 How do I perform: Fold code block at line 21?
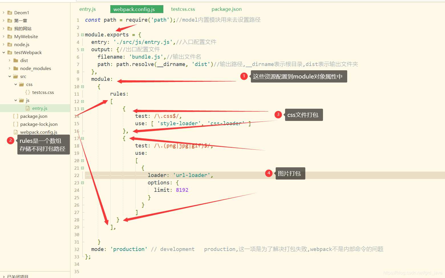click(82, 168)
